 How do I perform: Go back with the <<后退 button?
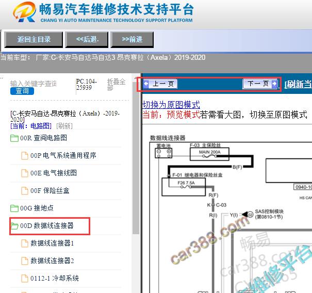[x=87, y=39]
